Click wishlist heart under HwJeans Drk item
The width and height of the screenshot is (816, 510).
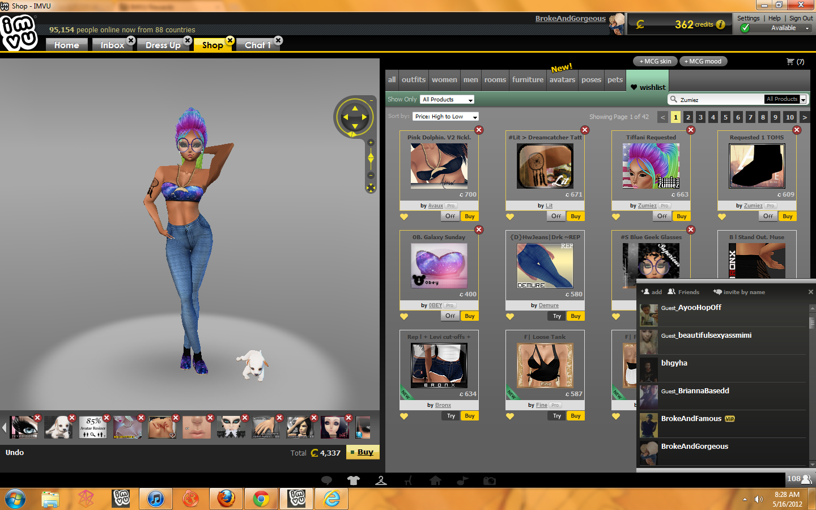[x=510, y=316]
